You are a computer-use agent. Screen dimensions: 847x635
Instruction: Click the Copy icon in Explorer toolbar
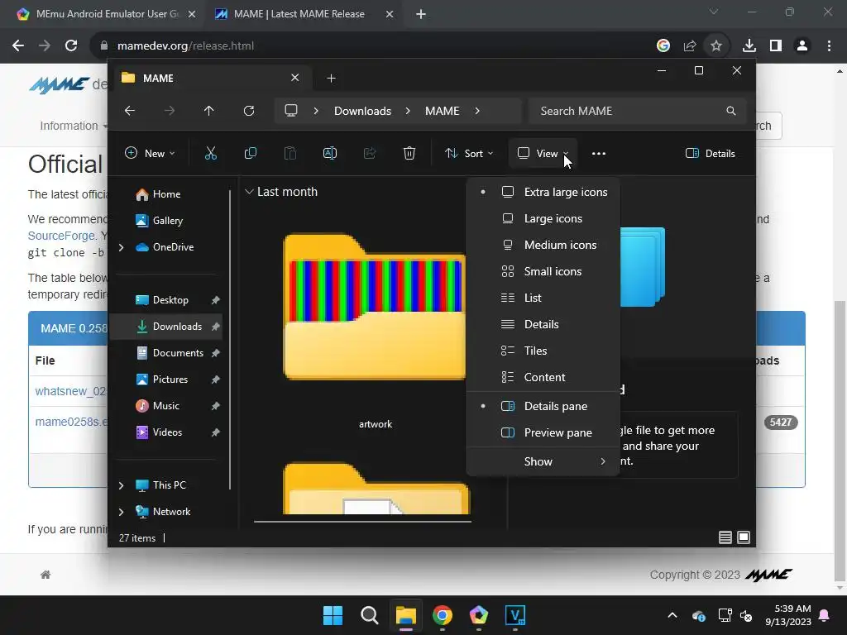coord(250,153)
